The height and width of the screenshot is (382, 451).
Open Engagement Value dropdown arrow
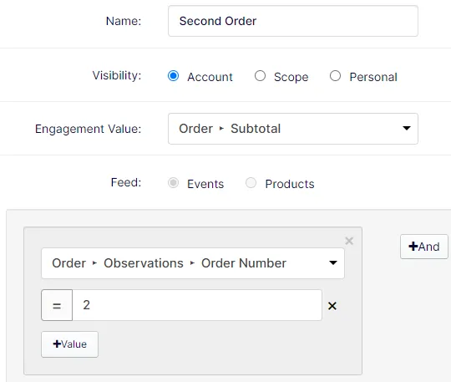(x=407, y=128)
